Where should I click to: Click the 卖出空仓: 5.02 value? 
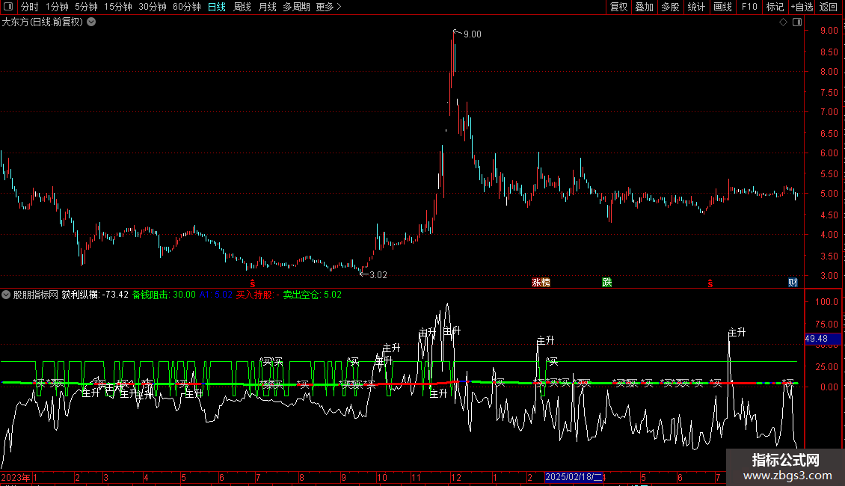tap(313, 295)
